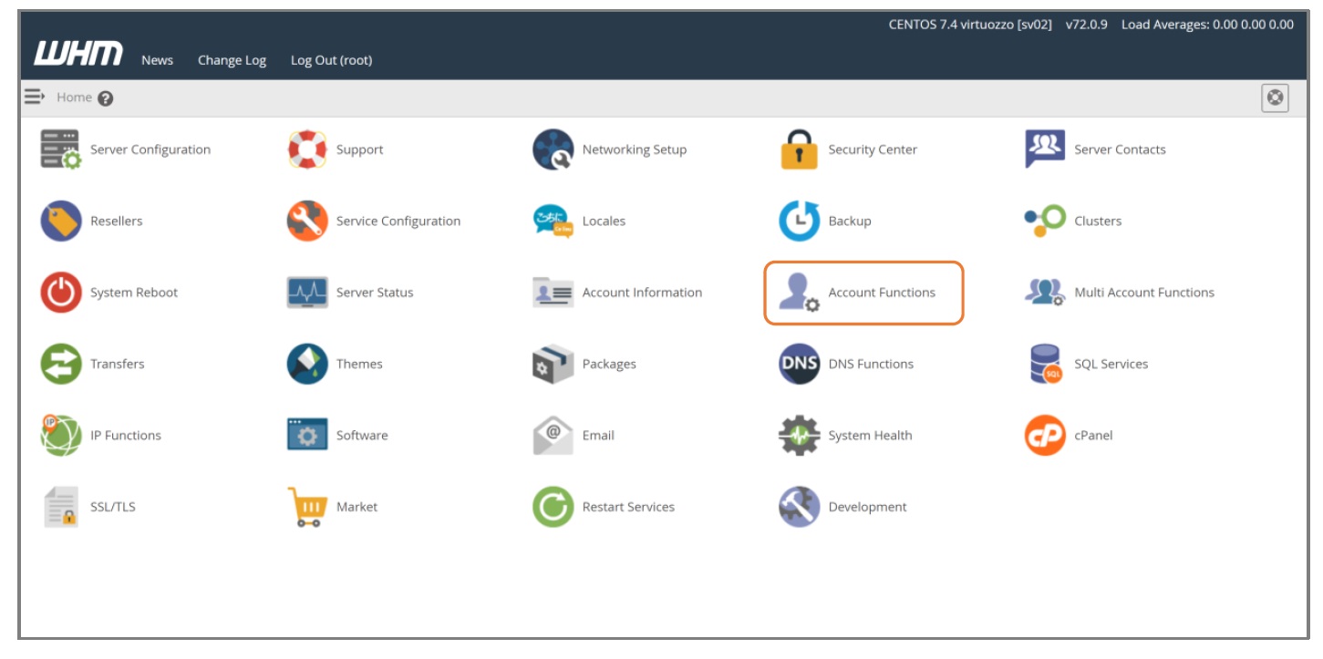Open the Networking Setup text link
The height and width of the screenshot is (659, 1323).
(635, 149)
